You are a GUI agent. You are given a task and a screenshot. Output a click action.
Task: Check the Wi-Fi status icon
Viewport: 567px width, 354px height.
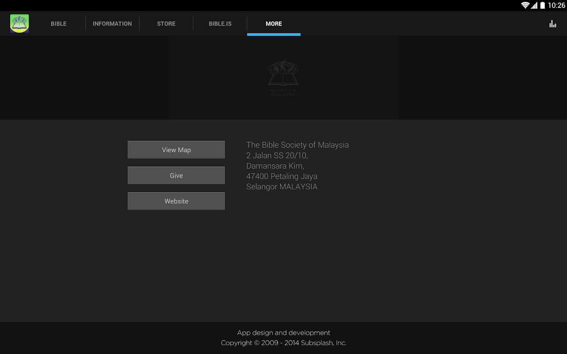tap(525, 5)
